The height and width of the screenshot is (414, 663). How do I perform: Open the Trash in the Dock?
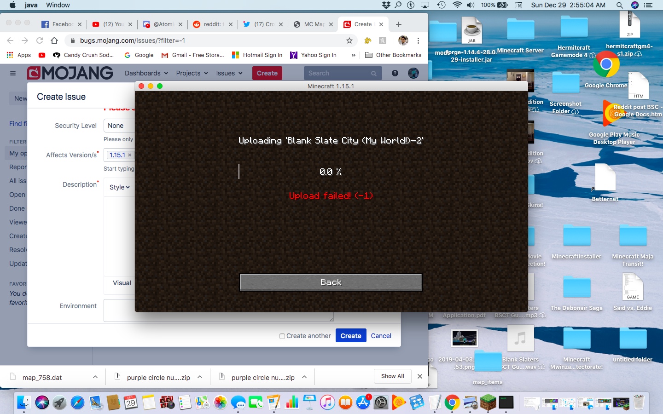pos(639,402)
